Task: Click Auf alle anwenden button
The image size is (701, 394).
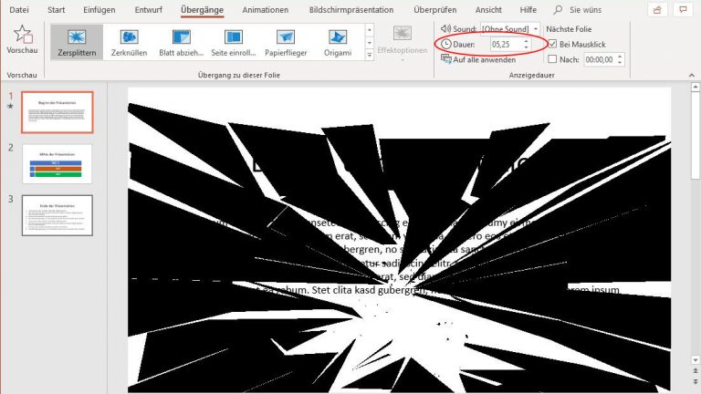Action: (476, 59)
